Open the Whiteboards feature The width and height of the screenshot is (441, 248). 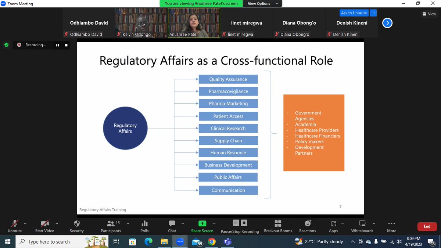(x=362, y=226)
